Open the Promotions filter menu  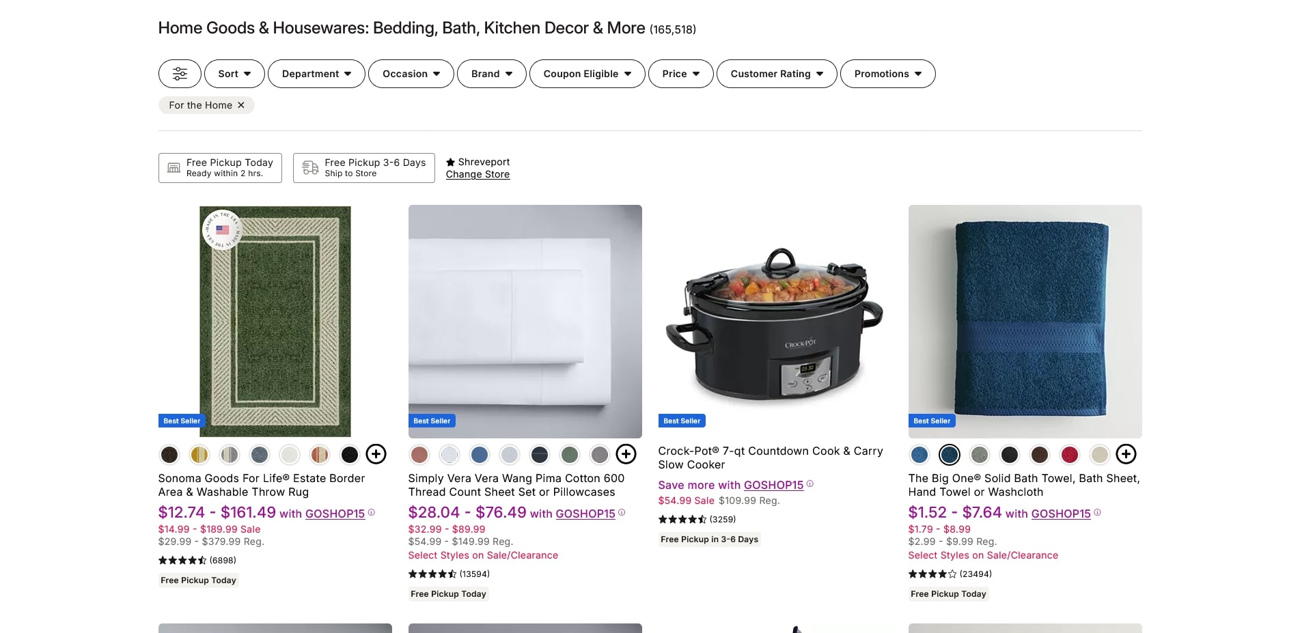[887, 73]
